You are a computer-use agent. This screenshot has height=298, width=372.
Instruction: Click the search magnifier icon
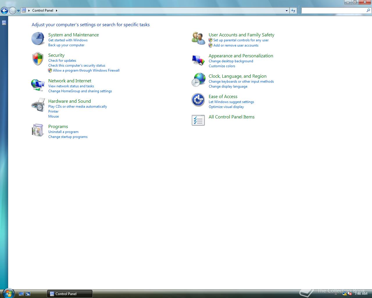coord(369,10)
